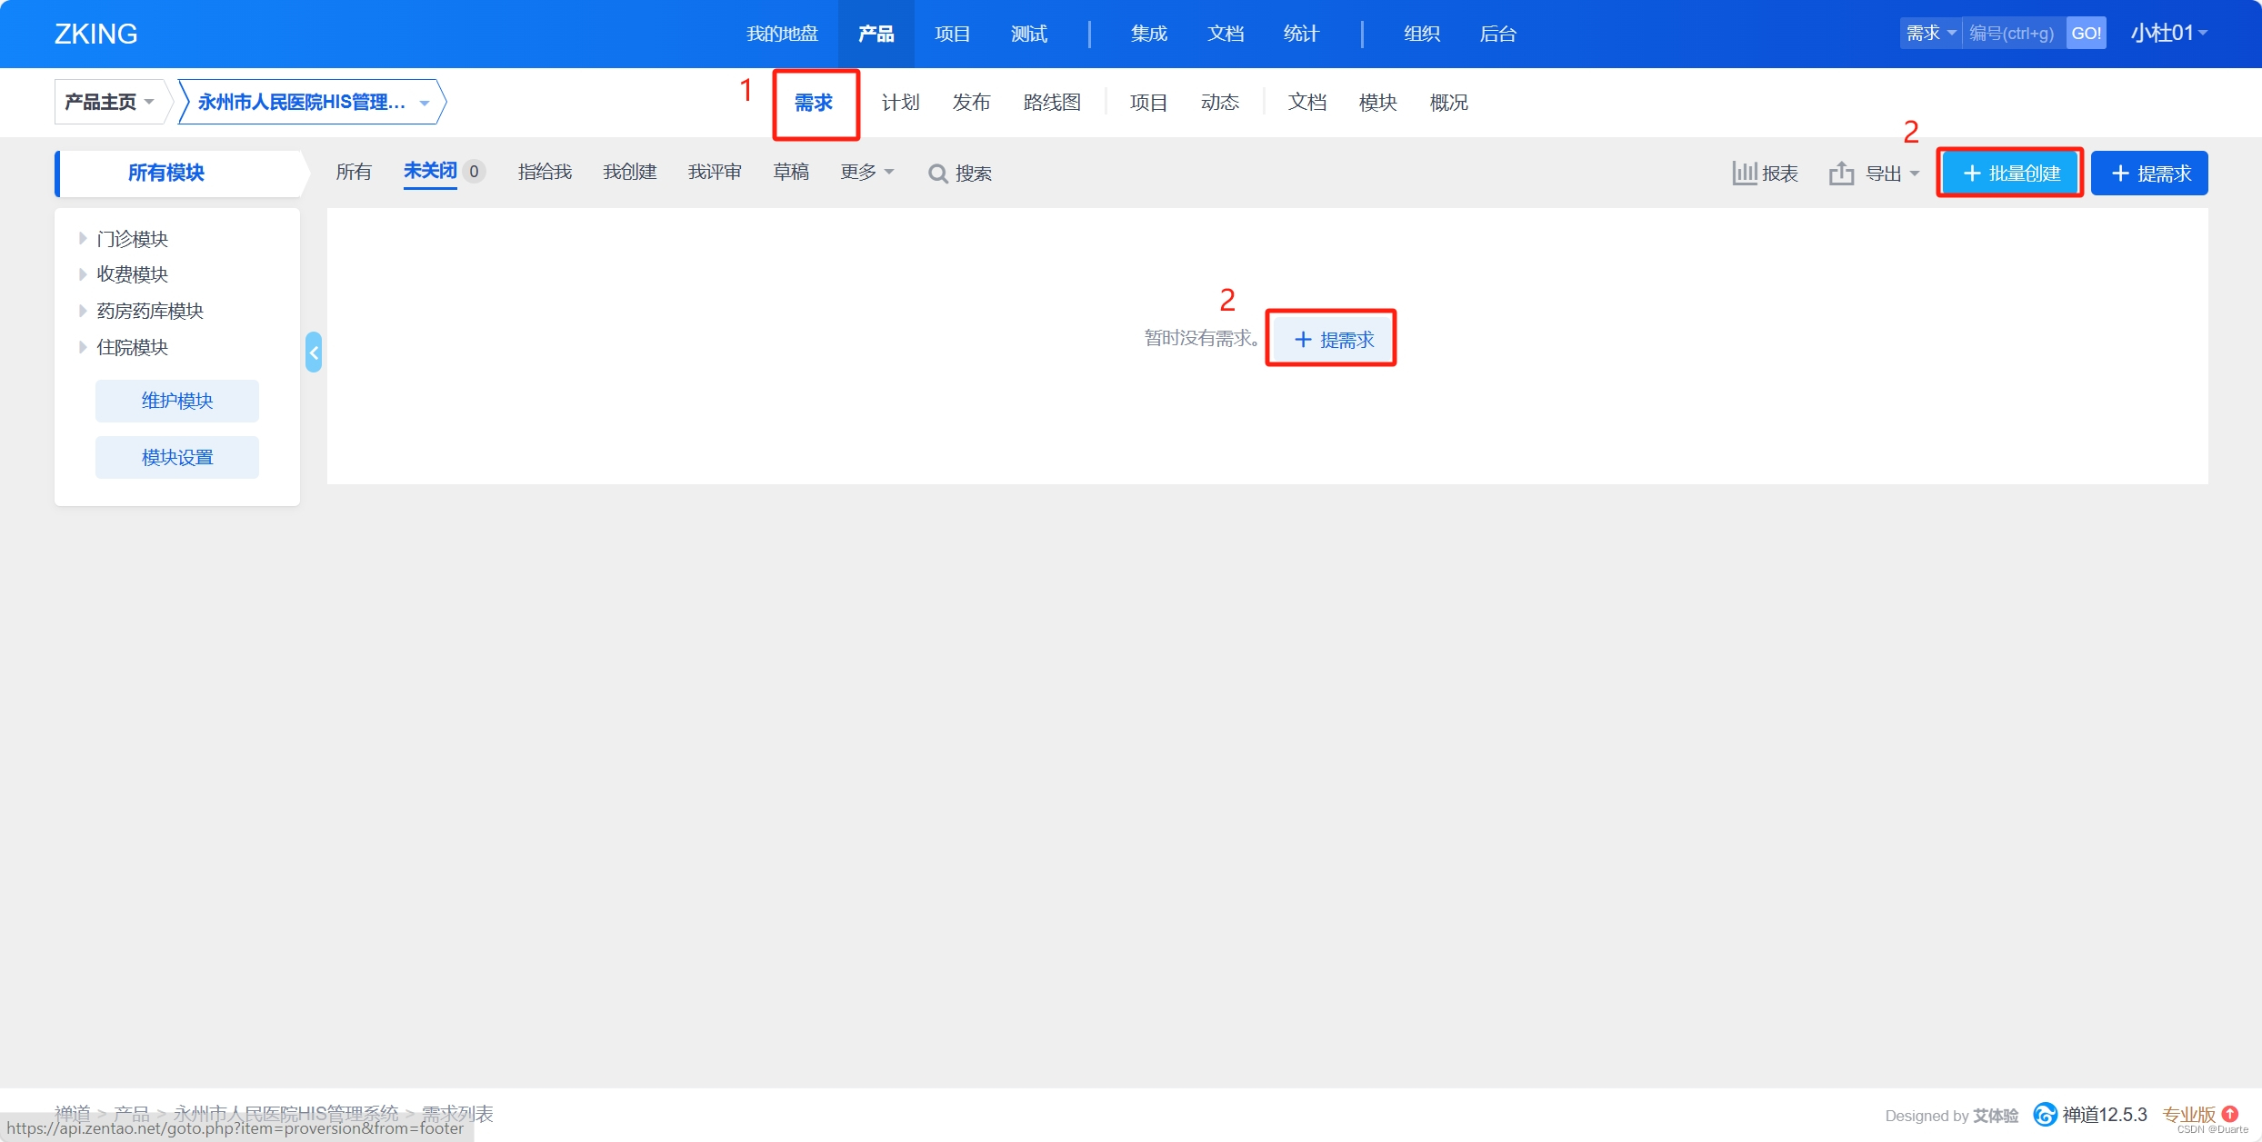The width and height of the screenshot is (2262, 1142).
Task: Expand the 住院模块 tree node
Action: pyautogui.click(x=83, y=347)
